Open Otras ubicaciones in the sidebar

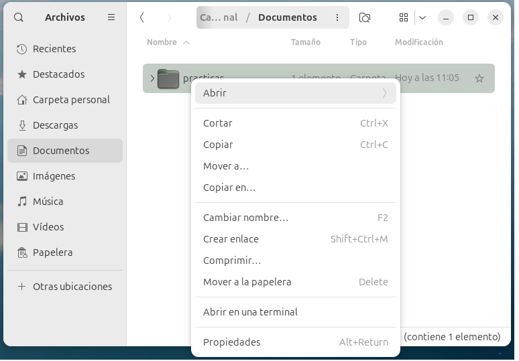point(72,287)
